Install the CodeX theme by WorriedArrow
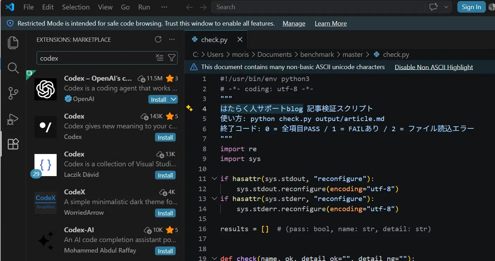 [165, 213]
